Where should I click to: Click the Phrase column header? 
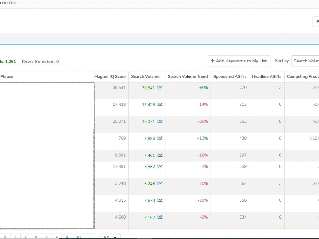click(x=7, y=76)
